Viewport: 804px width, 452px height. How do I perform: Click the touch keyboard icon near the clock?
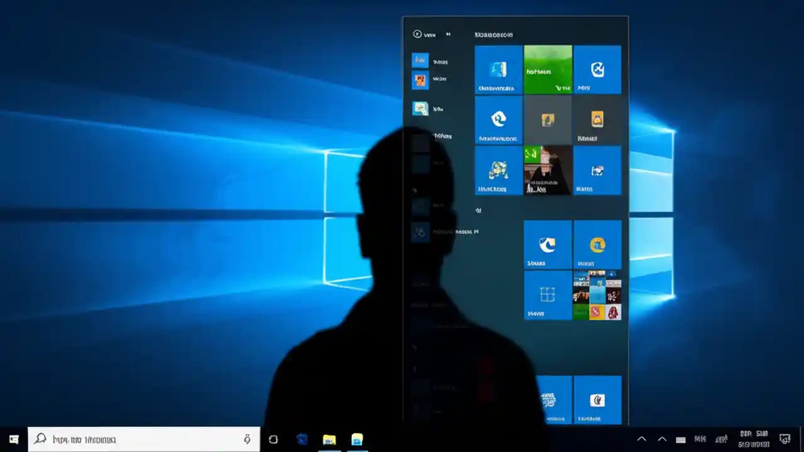tap(681, 439)
